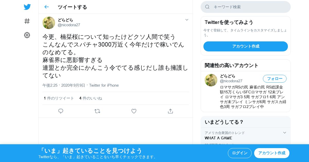Share the tweet via upload icon

(x=170, y=111)
